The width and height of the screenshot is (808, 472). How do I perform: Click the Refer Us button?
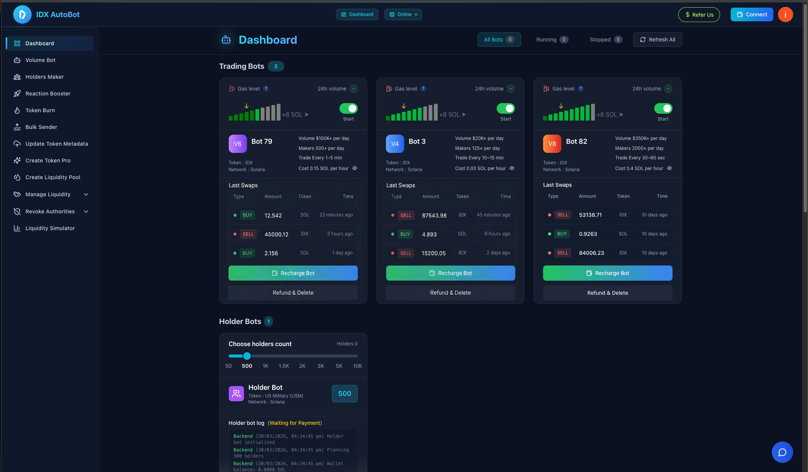coord(699,14)
